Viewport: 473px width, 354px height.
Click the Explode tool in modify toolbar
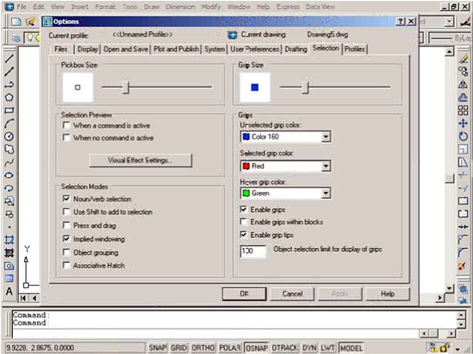(463, 266)
